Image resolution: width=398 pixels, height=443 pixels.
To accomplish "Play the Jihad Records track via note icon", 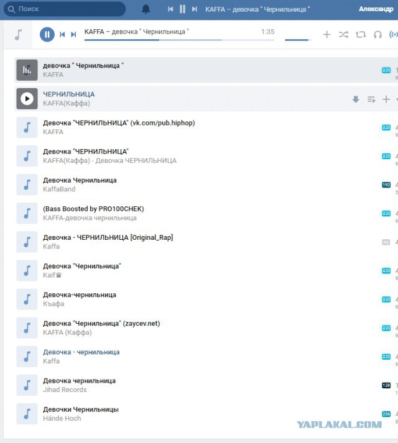I will coord(27,385).
